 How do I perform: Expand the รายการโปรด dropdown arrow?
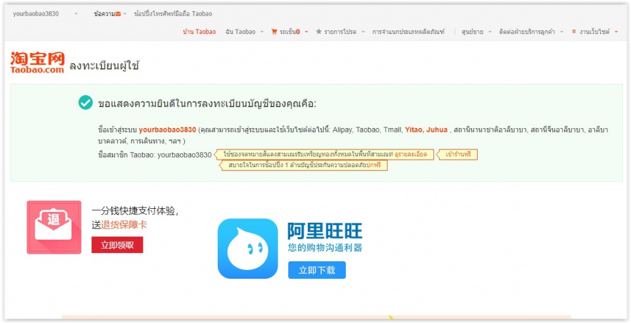tap(363, 32)
